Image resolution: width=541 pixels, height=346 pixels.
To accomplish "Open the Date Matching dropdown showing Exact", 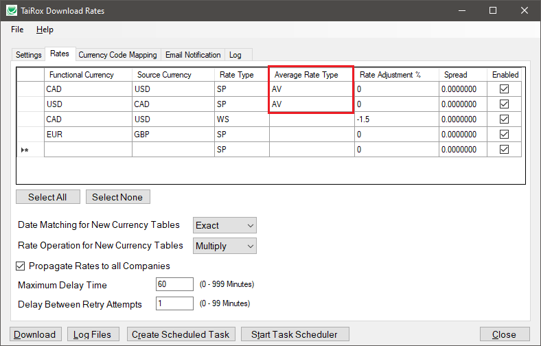I will [x=225, y=225].
